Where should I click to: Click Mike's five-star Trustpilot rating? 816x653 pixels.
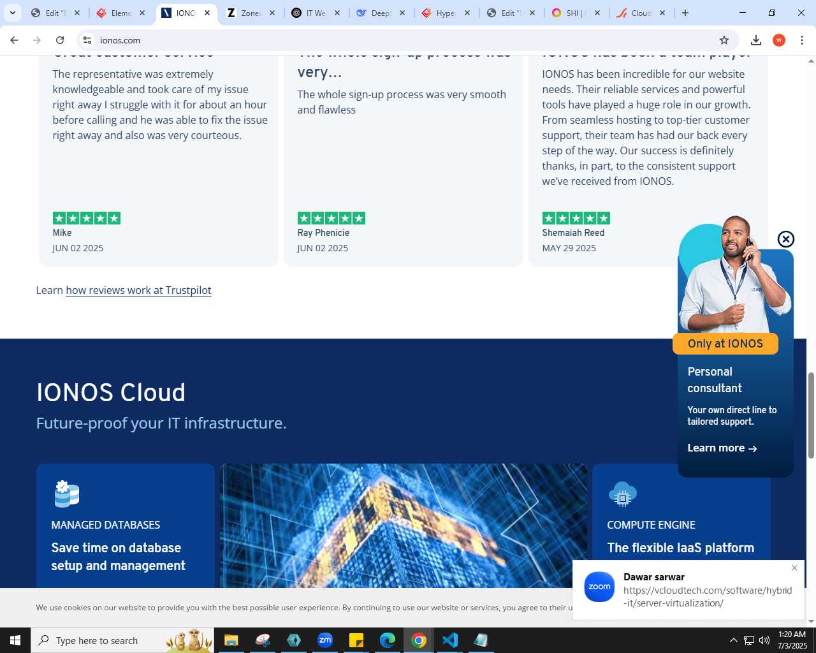[87, 218]
